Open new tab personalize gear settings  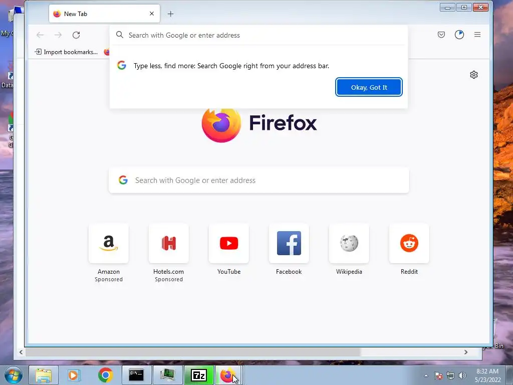[474, 75]
